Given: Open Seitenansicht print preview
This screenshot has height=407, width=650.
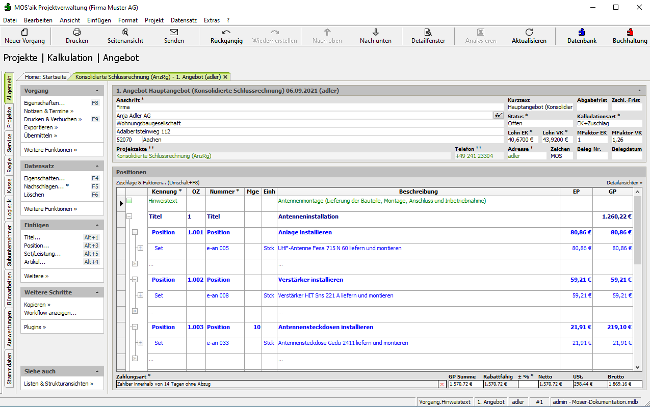Looking at the screenshot, I should tap(125, 32).
